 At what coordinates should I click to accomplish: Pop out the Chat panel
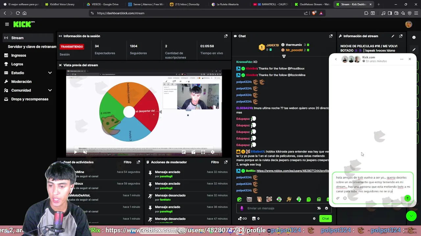331,36
